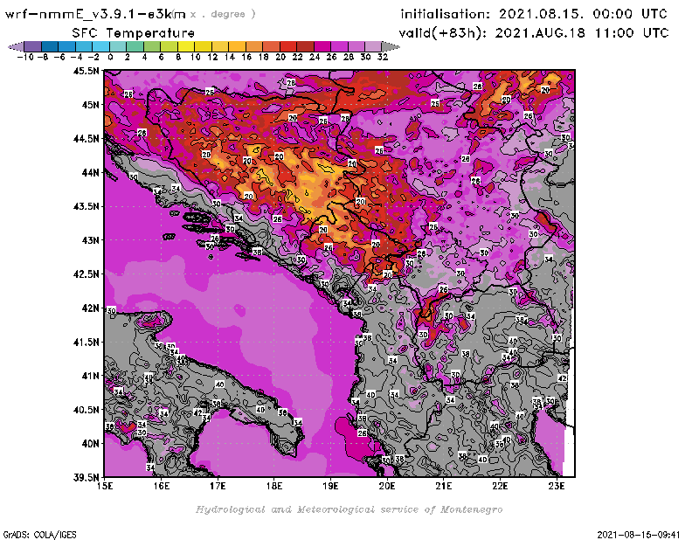Pick the legend swatch between 24 and 26
The width and height of the screenshot is (699, 540).
coord(322,46)
